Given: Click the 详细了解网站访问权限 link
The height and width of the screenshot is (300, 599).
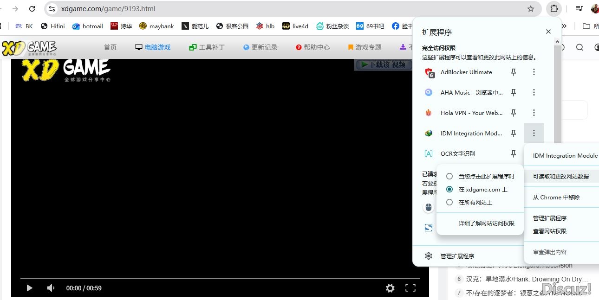Looking at the screenshot, I should (x=486, y=223).
